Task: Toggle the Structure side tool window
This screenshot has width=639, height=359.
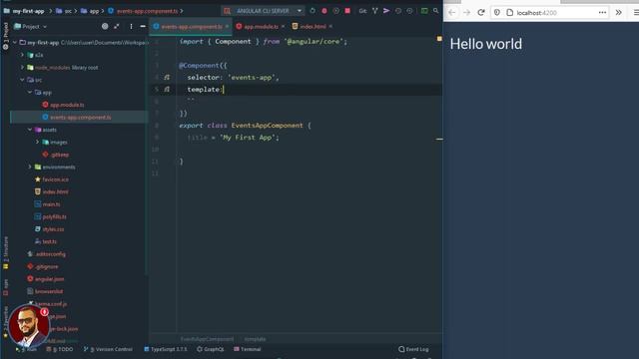Action: coord(6,252)
